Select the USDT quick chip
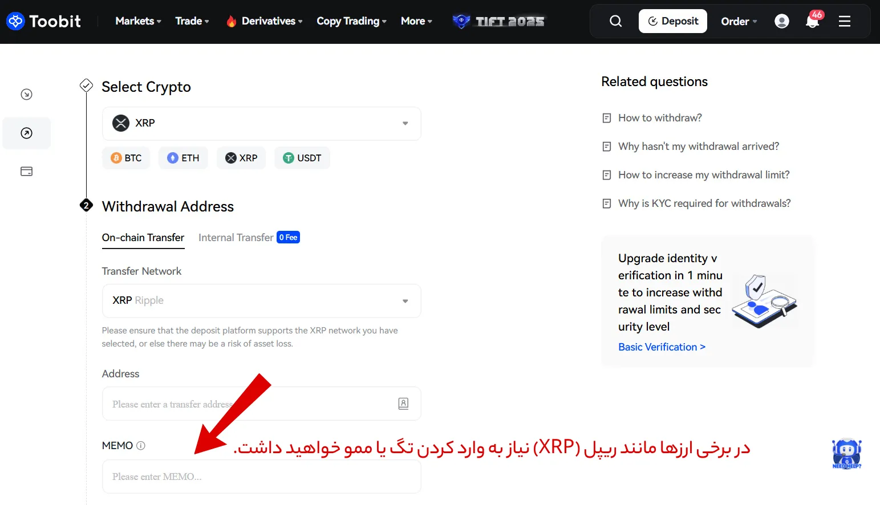This screenshot has height=505, width=880. tap(302, 158)
